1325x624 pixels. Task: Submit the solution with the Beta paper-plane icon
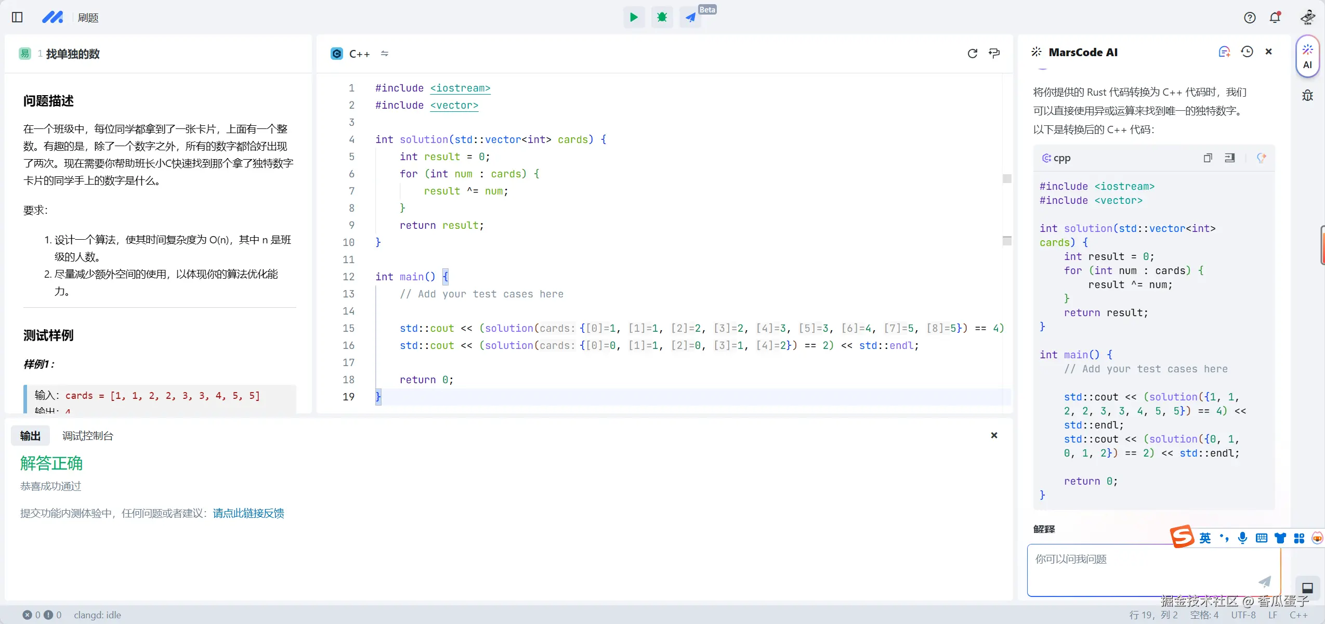click(690, 17)
